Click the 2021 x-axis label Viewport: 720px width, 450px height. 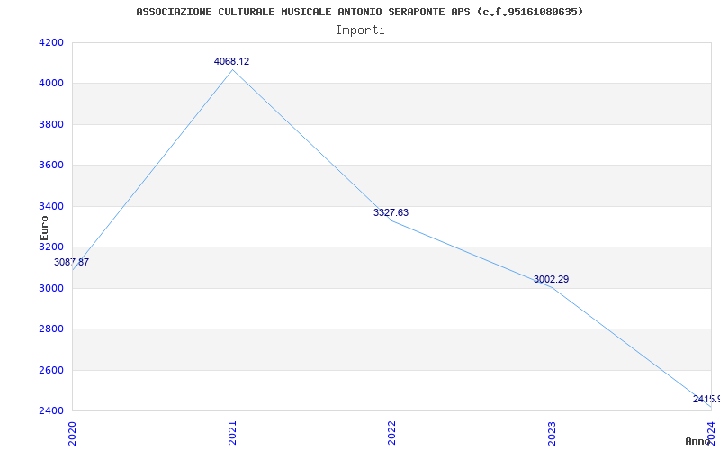232,433
